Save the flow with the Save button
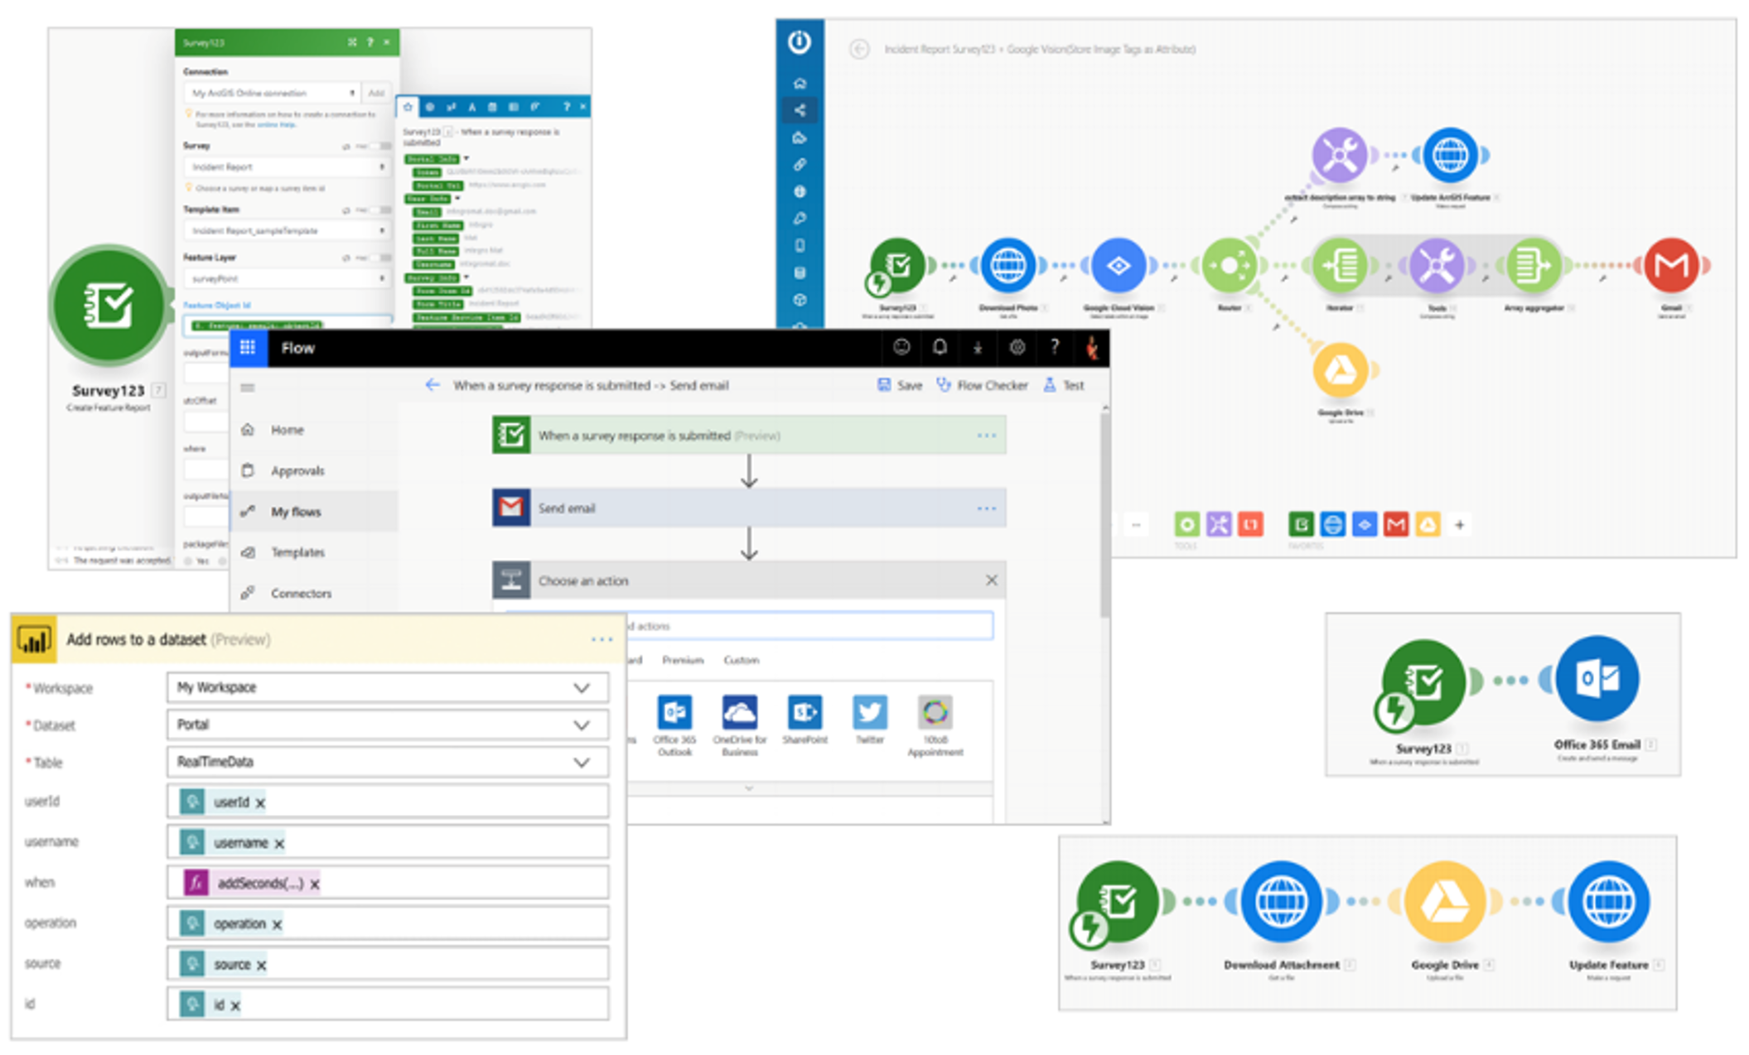 (900, 385)
